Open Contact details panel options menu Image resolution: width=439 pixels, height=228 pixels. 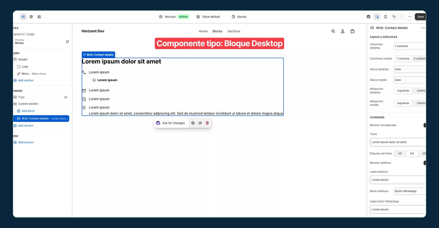[423, 28]
